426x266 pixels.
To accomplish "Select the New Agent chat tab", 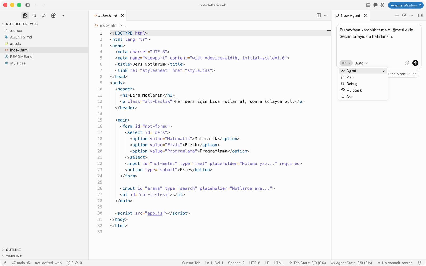I will tap(350, 16).
